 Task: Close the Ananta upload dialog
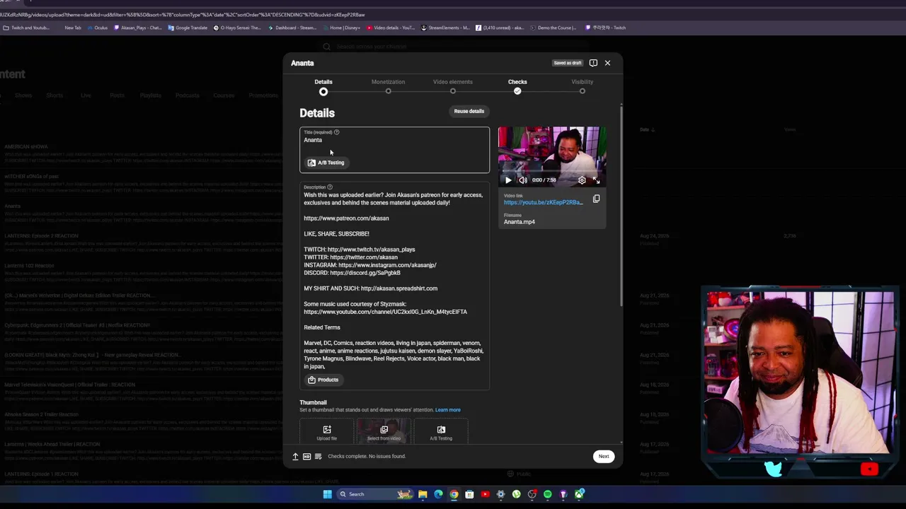pos(607,63)
